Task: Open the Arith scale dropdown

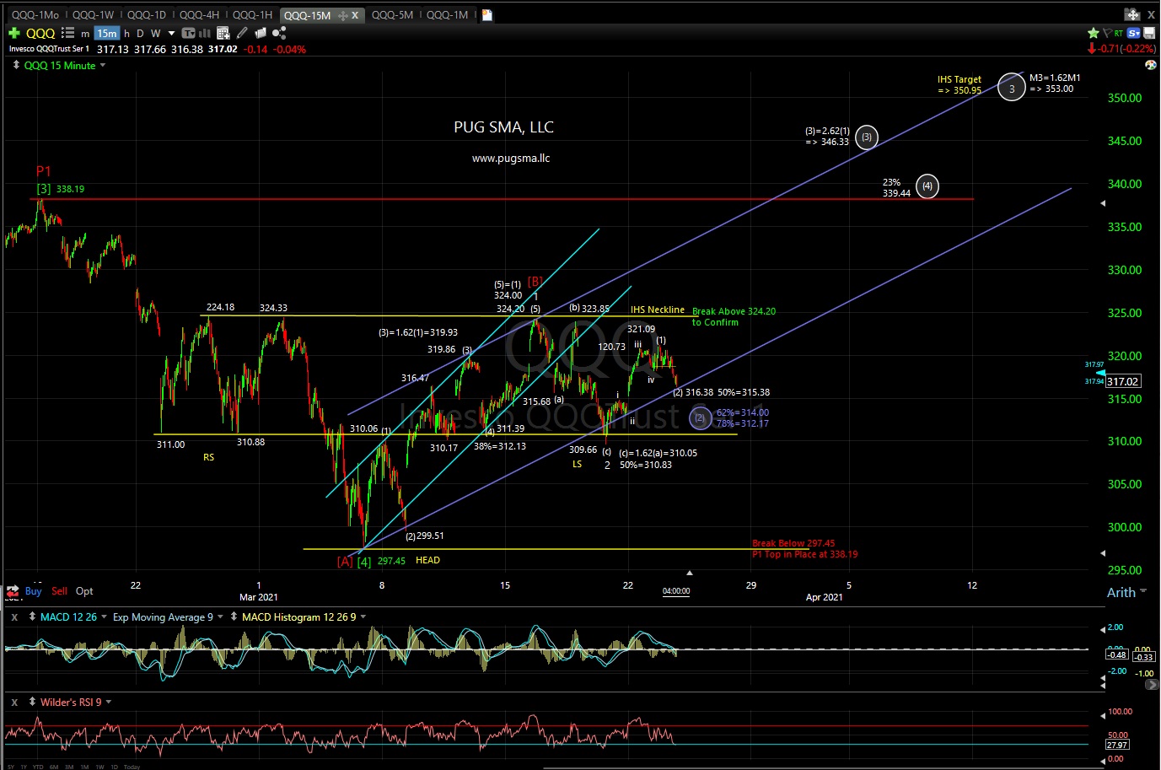Action: coord(1126,592)
